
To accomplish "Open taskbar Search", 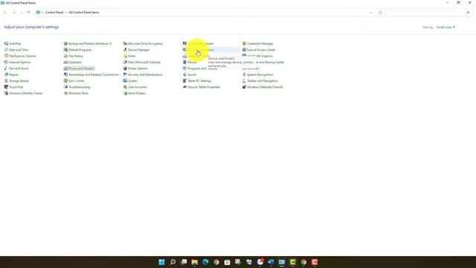I will tap(173, 262).
